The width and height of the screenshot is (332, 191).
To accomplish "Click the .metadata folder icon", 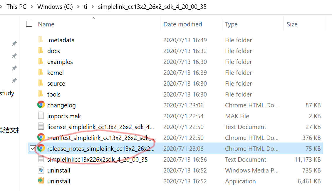I will tap(41, 40).
